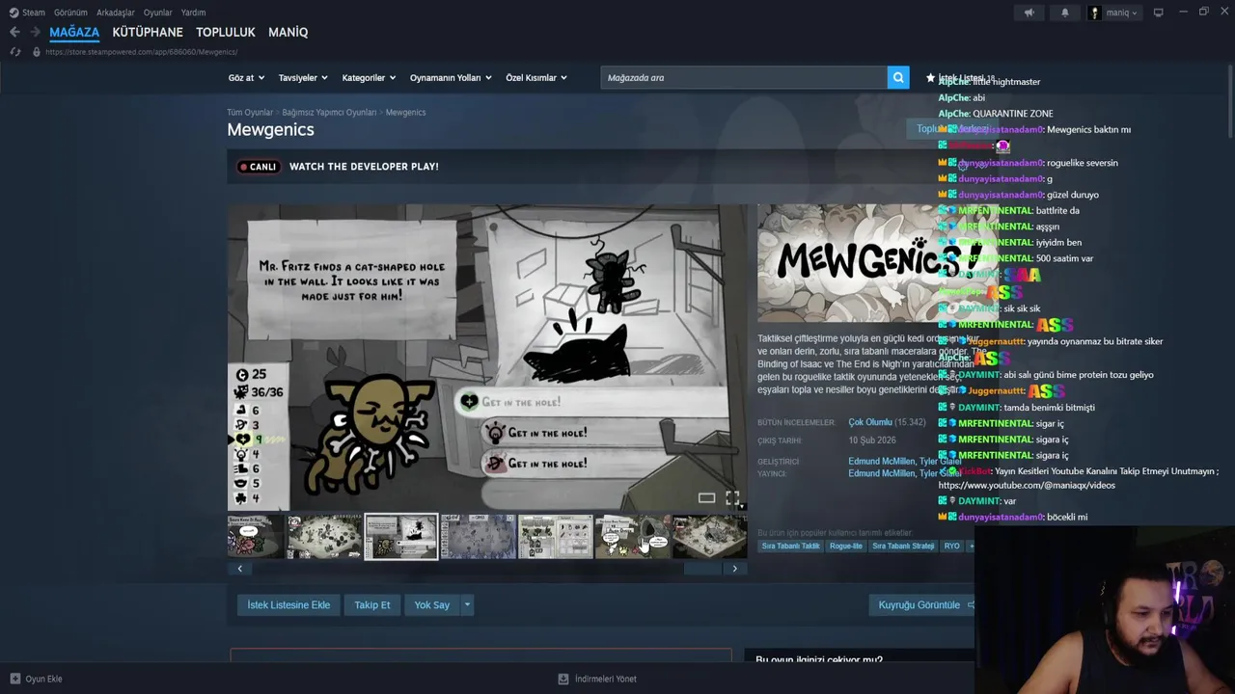This screenshot has width=1235, height=694.
Task: Click the magnifier search button
Action: [898, 77]
